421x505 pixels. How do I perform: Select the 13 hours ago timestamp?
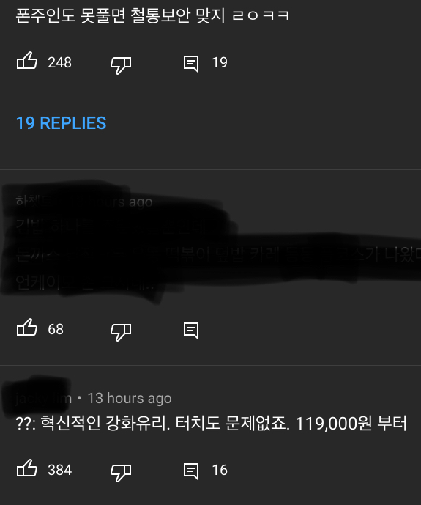tap(130, 399)
